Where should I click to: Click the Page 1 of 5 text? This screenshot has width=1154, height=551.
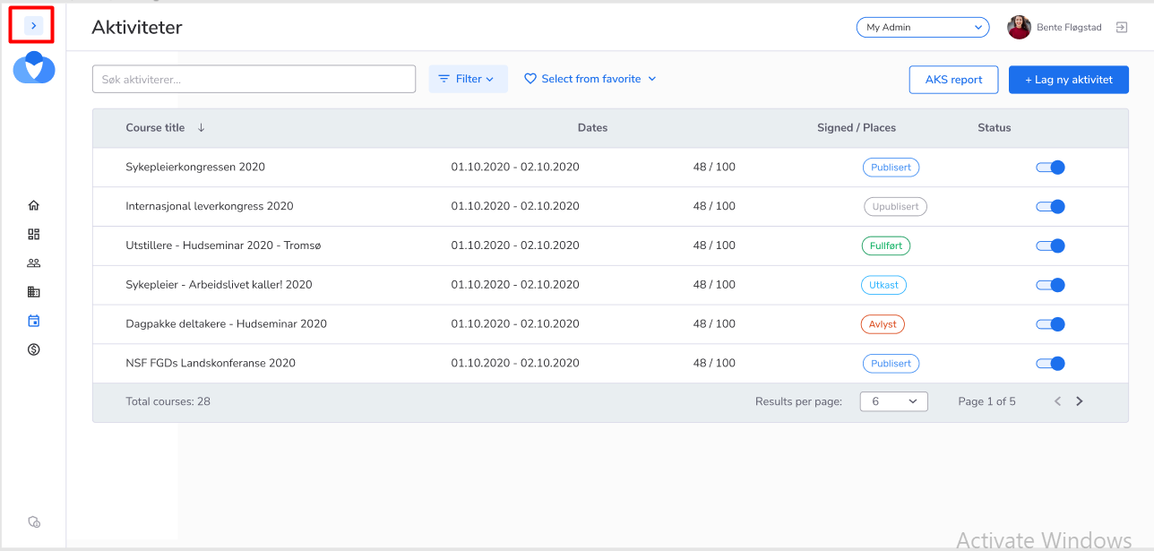986,401
